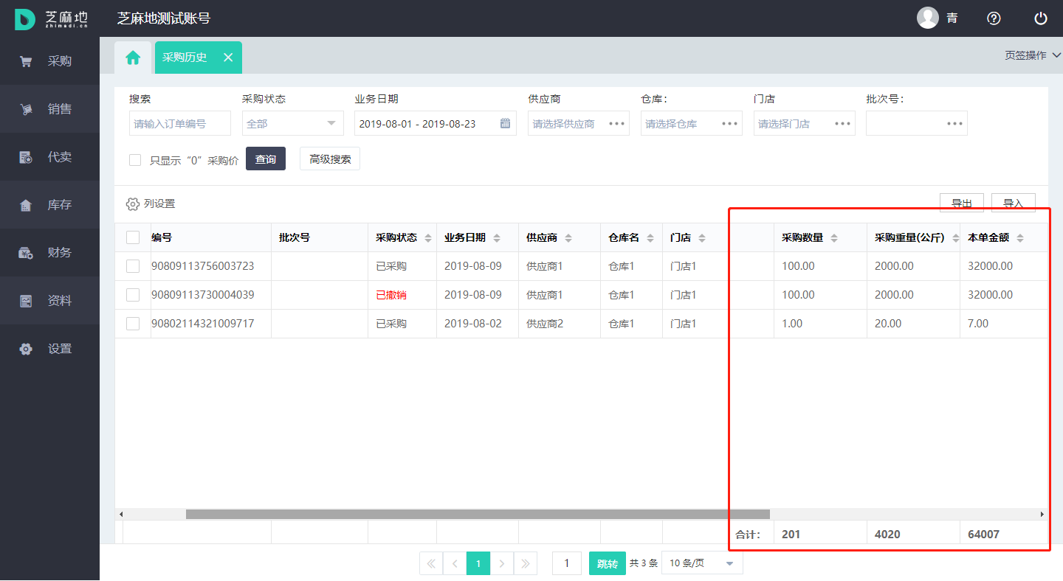
Task: Click the 64007 total amount
Action: click(x=984, y=534)
